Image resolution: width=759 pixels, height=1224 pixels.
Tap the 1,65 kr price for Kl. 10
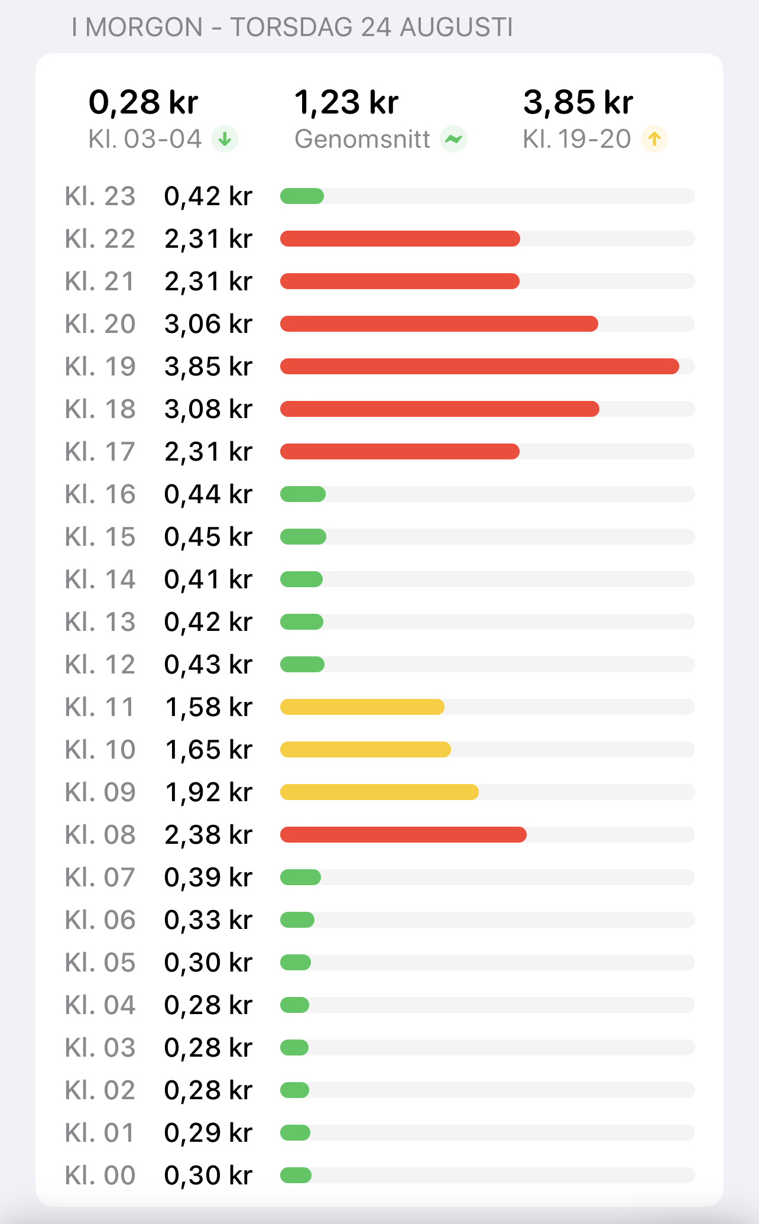tap(209, 750)
